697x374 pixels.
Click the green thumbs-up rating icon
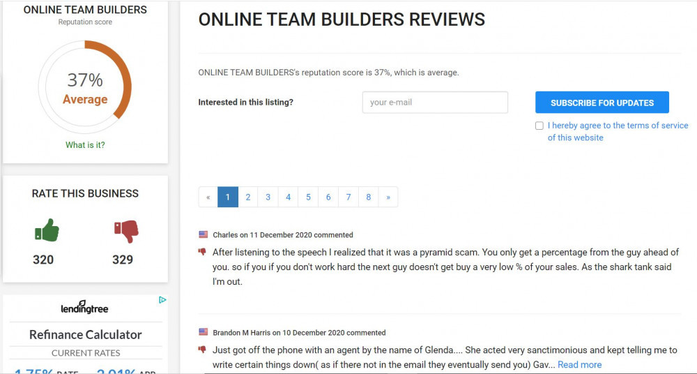47,230
